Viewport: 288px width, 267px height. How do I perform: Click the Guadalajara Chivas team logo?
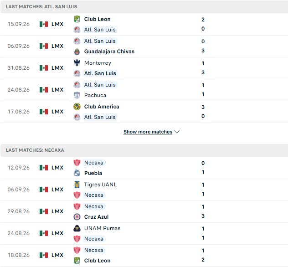pos(77,51)
